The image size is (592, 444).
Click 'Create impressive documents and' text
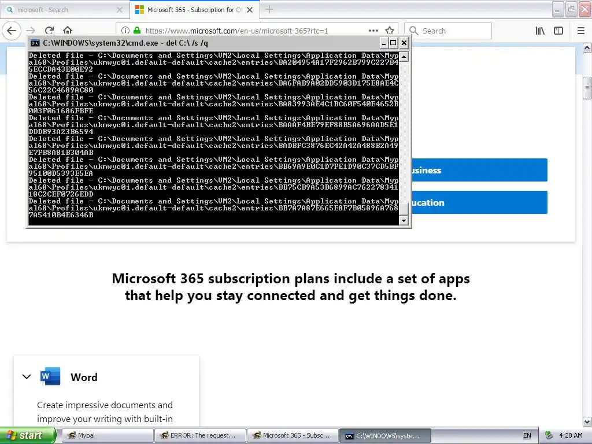(x=105, y=405)
